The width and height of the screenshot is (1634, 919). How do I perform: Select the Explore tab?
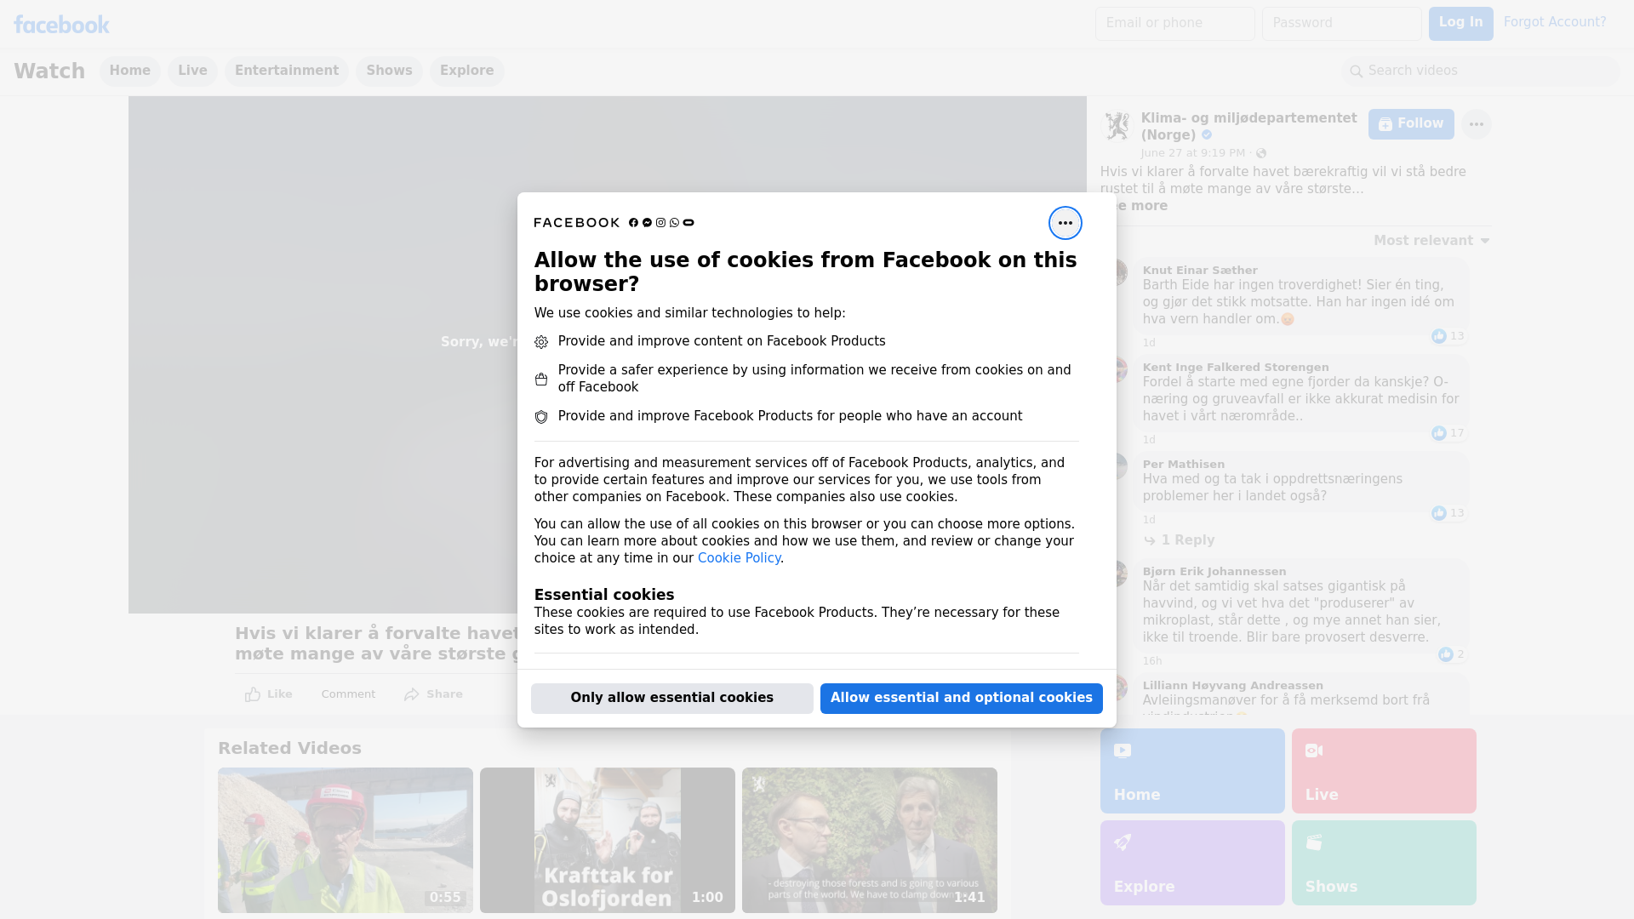tap(466, 71)
